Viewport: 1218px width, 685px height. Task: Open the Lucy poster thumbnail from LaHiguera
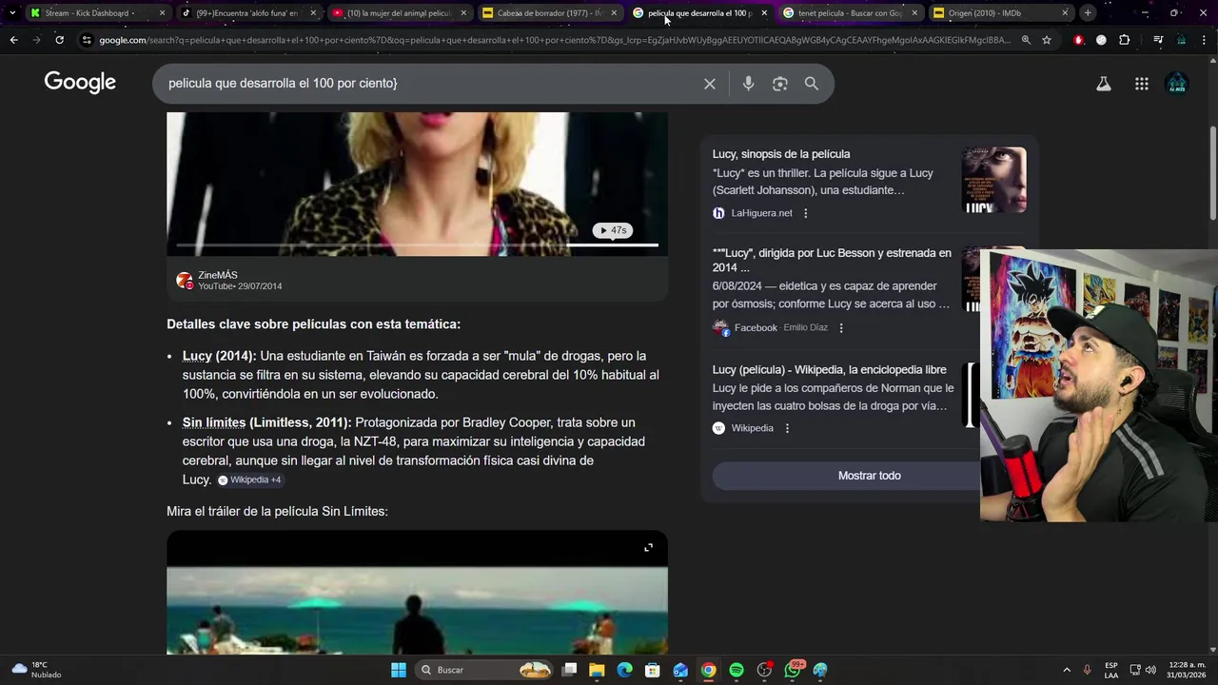[x=993, y=180]
